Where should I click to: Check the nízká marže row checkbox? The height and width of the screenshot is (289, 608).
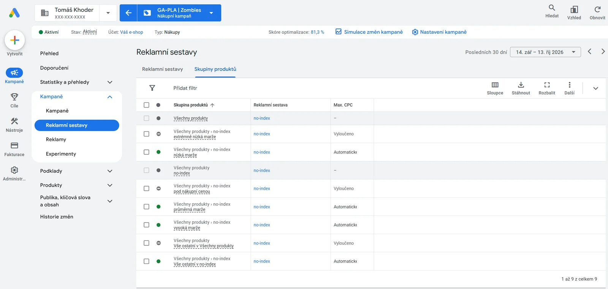coord(146,152)
